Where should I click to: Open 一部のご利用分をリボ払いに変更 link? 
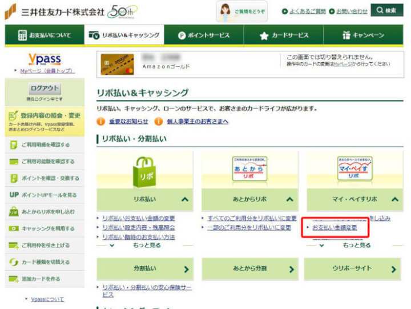click(x=249, y=228)
